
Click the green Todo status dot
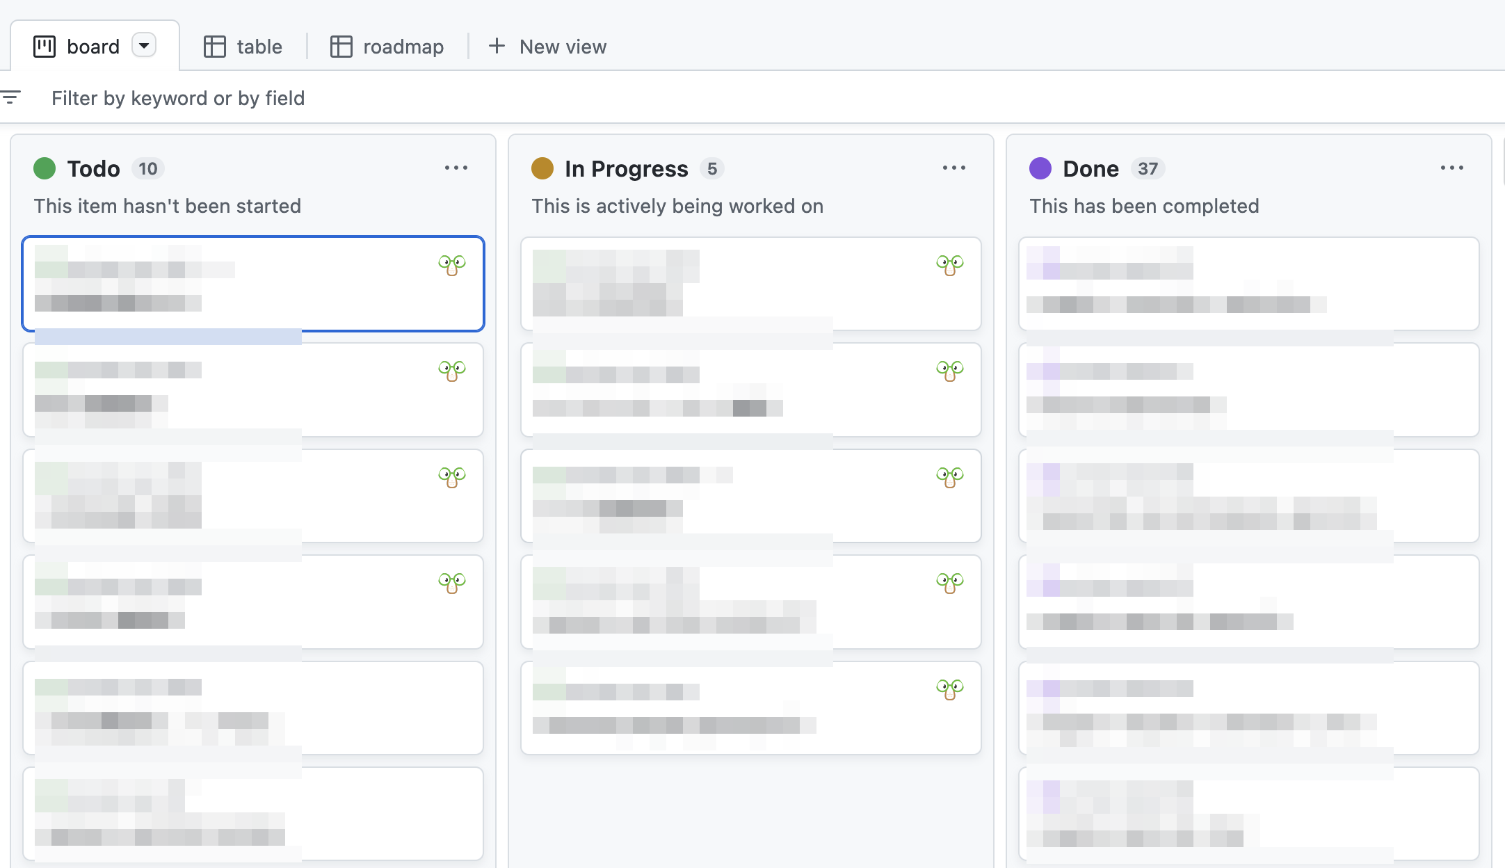point(45,168)
